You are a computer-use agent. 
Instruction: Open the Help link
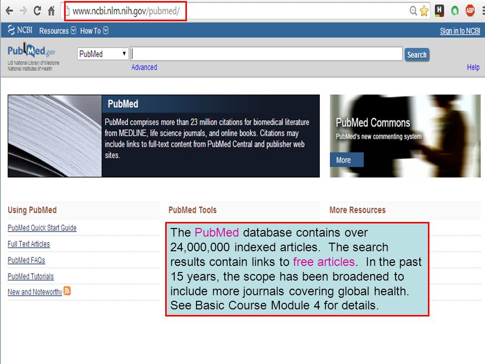tap(473, 67)
